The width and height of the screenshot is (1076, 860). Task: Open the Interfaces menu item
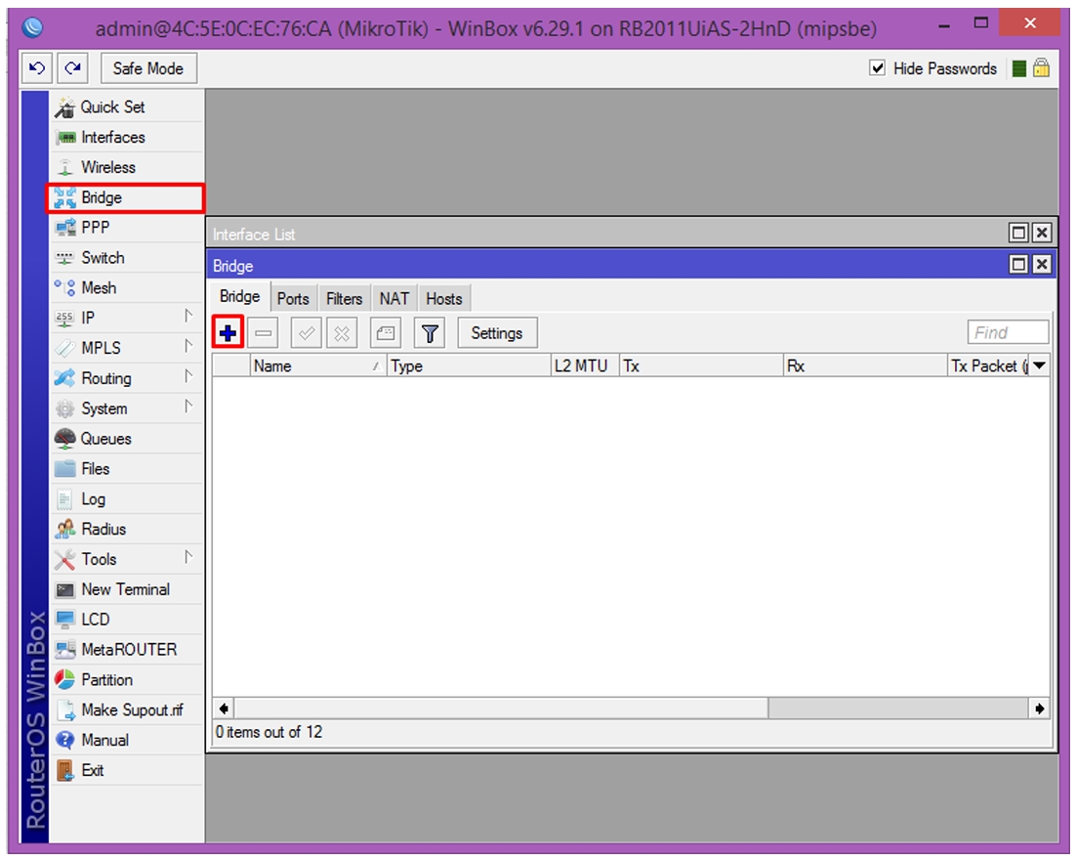(x=128, y=138)
